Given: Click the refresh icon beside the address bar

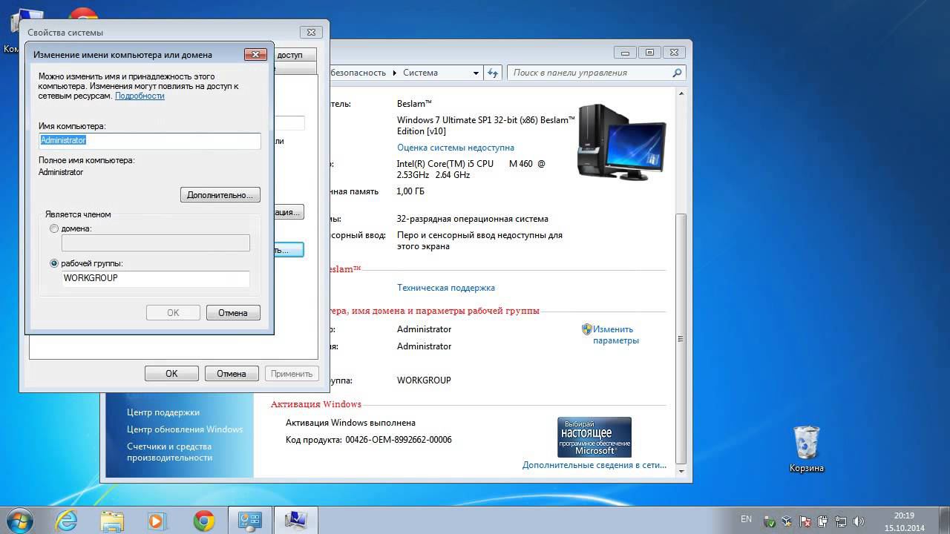Looking at the screenshot, I should tap(493, 73).
